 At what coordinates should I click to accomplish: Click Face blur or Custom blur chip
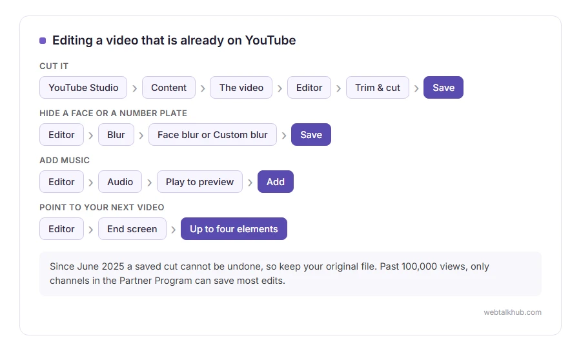click(212, 135)
